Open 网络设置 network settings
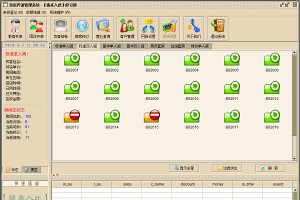 (148, 28)
